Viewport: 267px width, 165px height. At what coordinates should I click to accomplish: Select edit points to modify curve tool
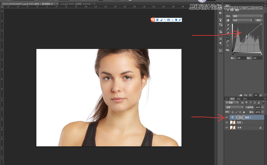(227, 37)
